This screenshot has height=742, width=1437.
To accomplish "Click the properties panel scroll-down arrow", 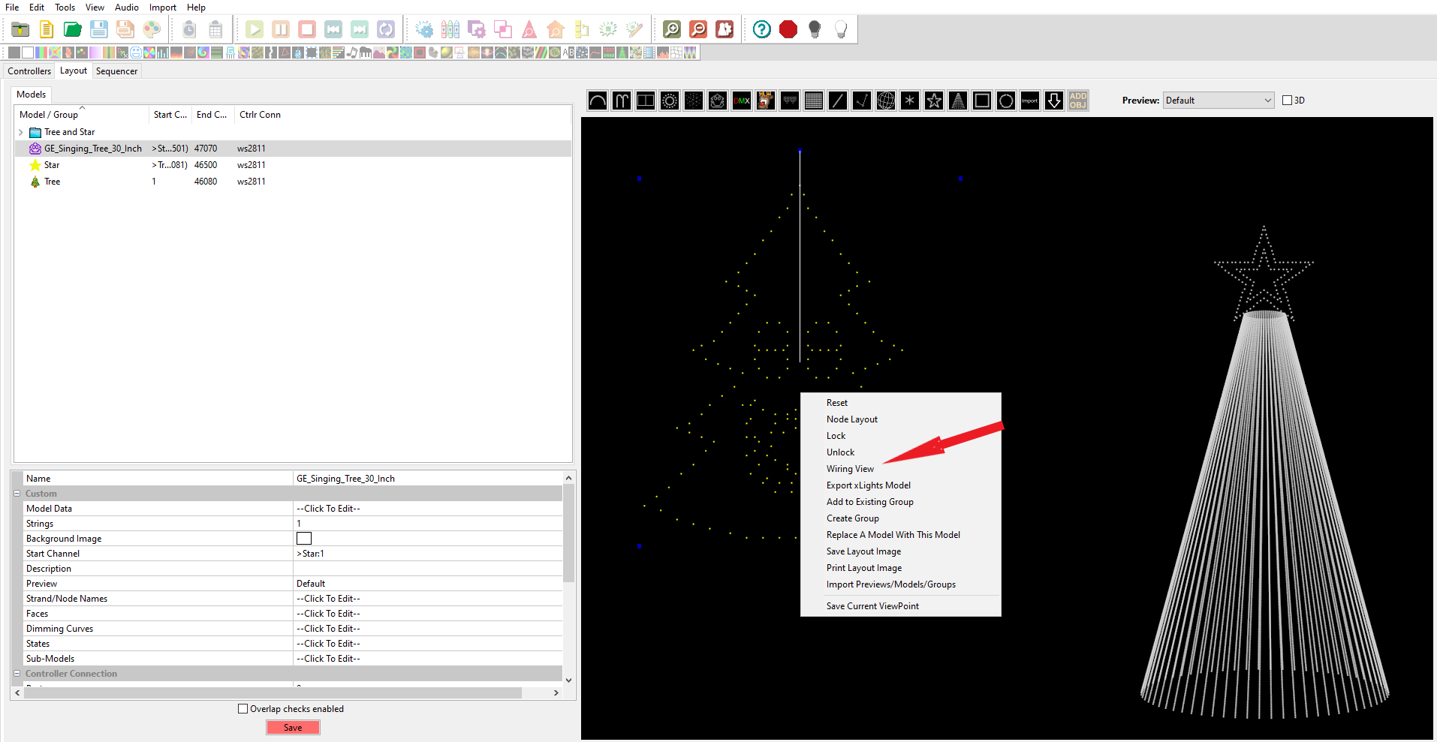I will pyautogui.click(x=568, y=680).
